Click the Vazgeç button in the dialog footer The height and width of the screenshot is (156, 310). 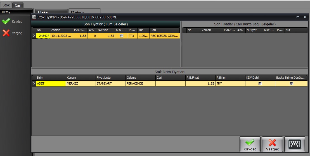tap(272, 144)
